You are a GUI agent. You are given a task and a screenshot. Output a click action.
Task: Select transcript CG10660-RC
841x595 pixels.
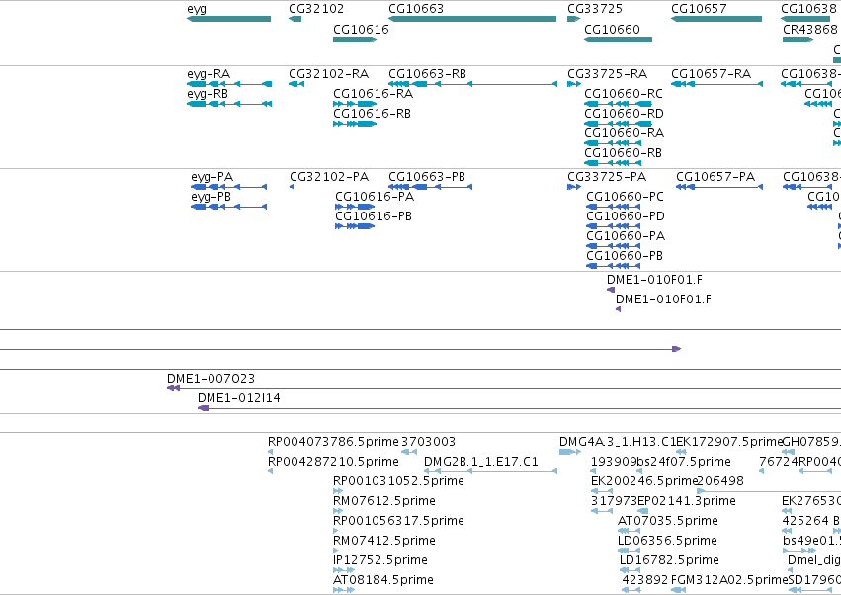tap(618, 104)
